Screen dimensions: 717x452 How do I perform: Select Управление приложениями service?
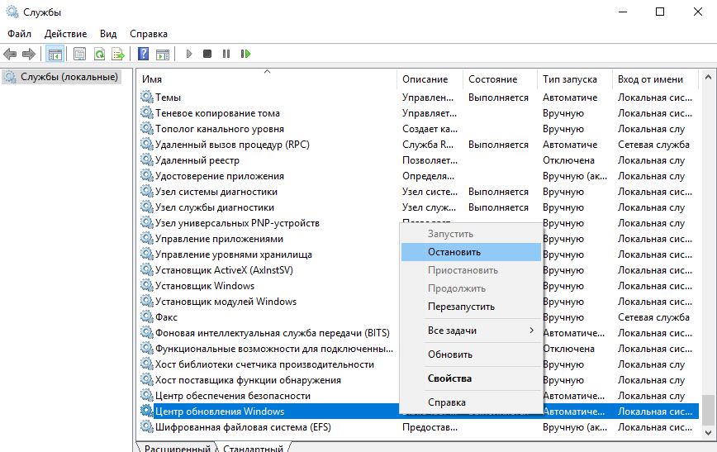[x=219, y=239]
